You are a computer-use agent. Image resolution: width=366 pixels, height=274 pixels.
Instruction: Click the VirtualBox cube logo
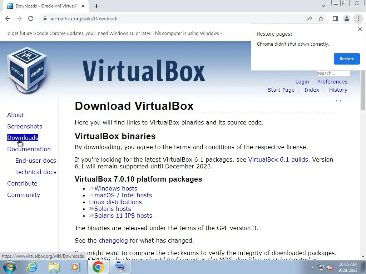click(28, 70)
